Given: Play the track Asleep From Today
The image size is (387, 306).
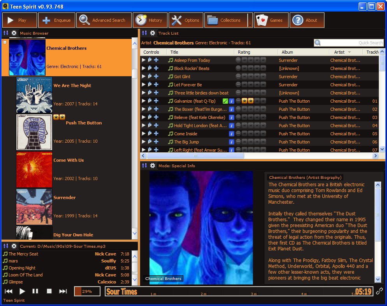Looking at the screenshot, I should [x=144, y=60].
